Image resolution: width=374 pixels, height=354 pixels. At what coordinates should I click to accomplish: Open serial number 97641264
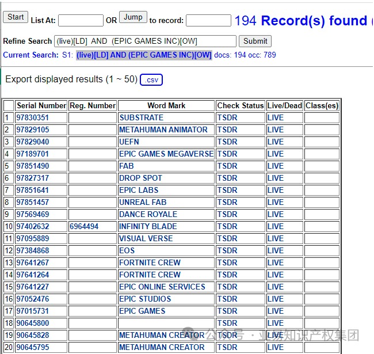(x=32, y=275)
